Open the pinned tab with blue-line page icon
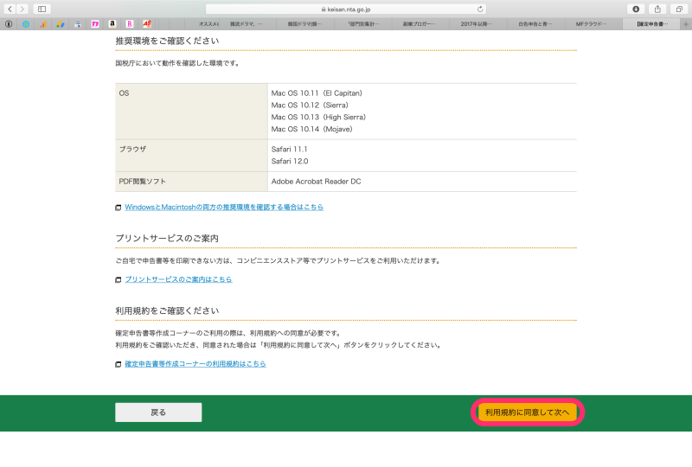The width and height of the screenshot is (692, 467). (x=78, y=24)
